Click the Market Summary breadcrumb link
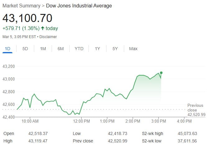Image resolution: width=207 pixels, height=148 pixels. [21, 6]
